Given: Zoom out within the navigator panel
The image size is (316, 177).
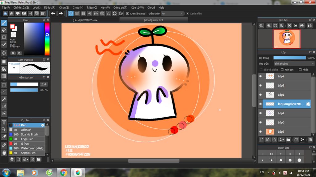Looking at the screenshot, I should click(x=281, y=26).
